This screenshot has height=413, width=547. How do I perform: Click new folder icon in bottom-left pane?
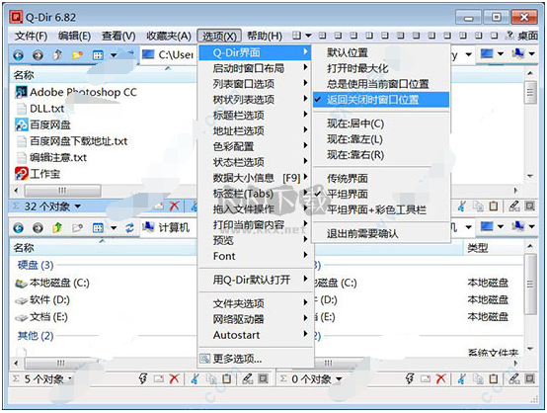click(77, 228)
